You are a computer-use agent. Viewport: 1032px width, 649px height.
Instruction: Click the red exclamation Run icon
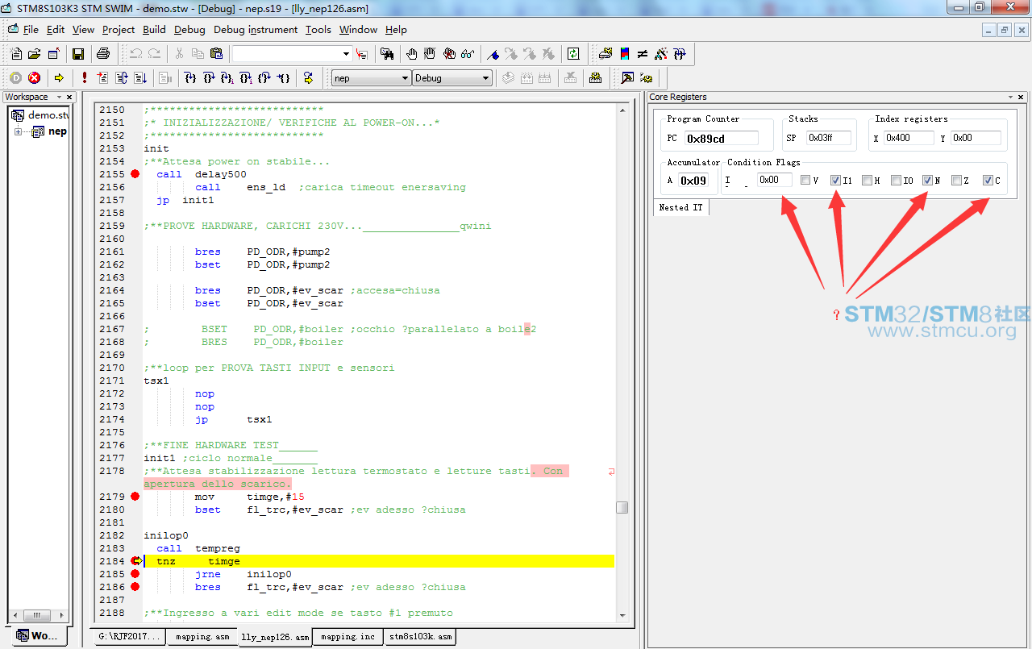84,78
